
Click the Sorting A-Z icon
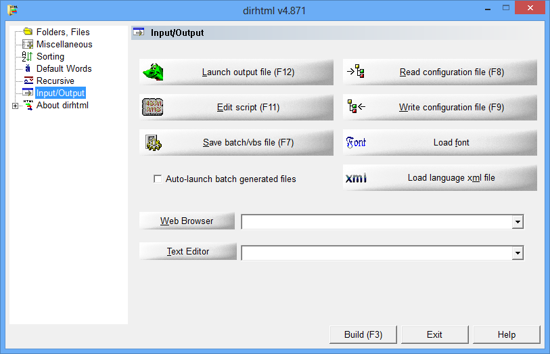tap(27, 56)
